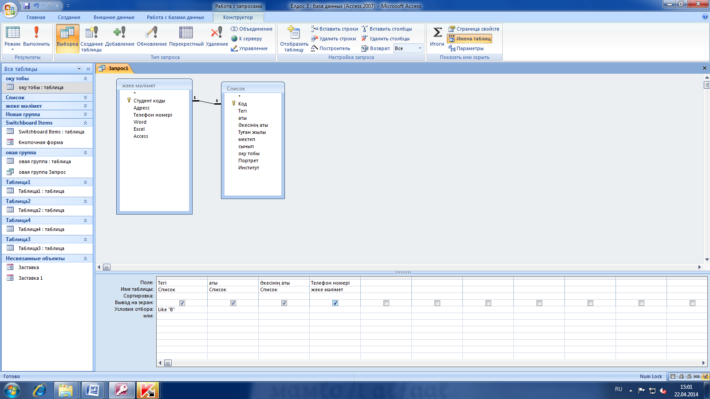Click Удалить столбцы
The height and width of the screenshot is (399, 710).
(x=386, y=39)
